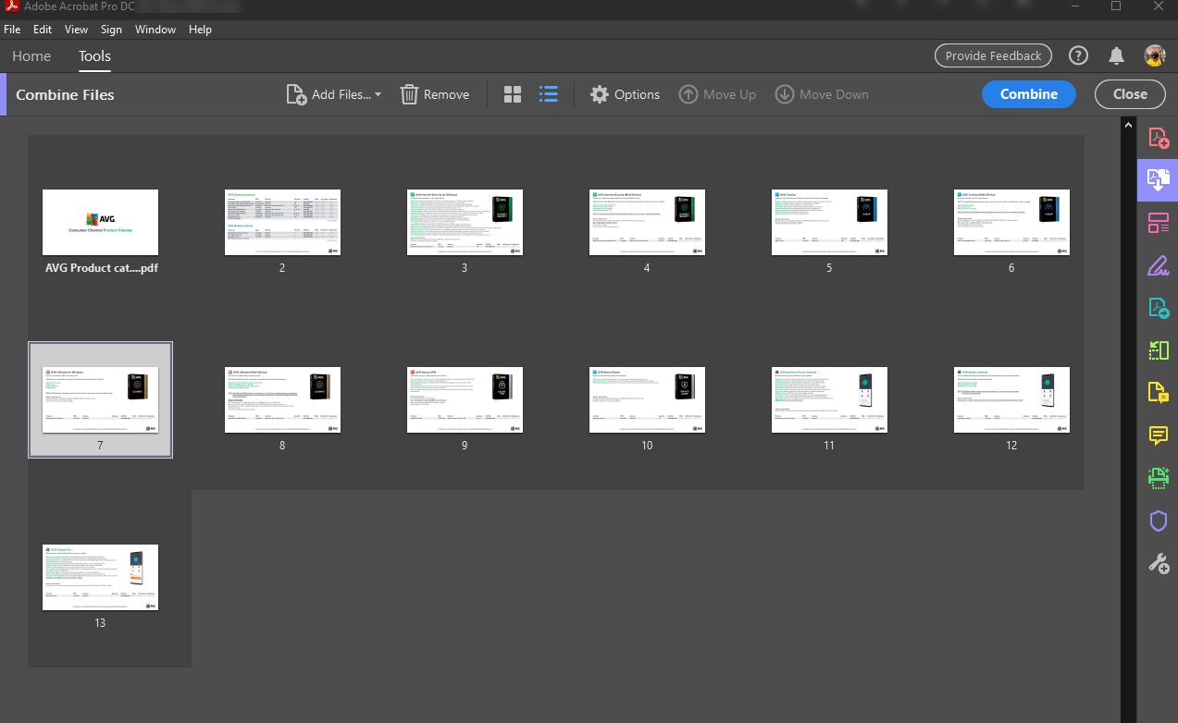Open Protect shield sidebar tool
The height and width of the screenshot is (723, 1178).
coord(1159,521)
